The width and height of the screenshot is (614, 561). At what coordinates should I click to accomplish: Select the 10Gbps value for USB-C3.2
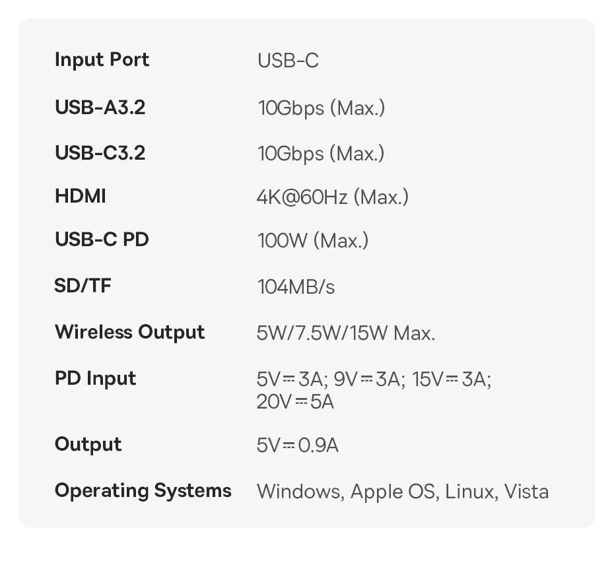click(x=321, y=154)
